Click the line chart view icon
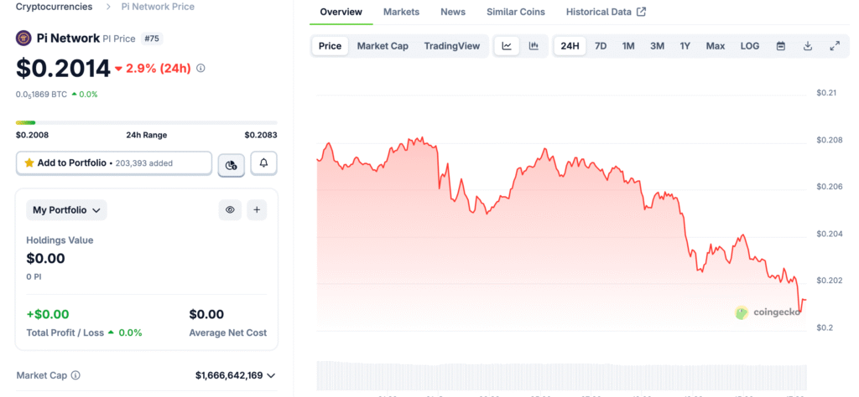This screenshot has height=397, width=859. [x=507, y=46]
